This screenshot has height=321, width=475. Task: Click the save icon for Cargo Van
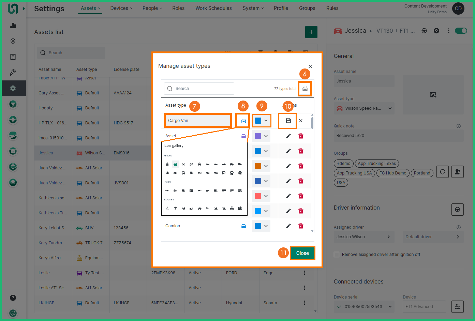pos(288,121)
